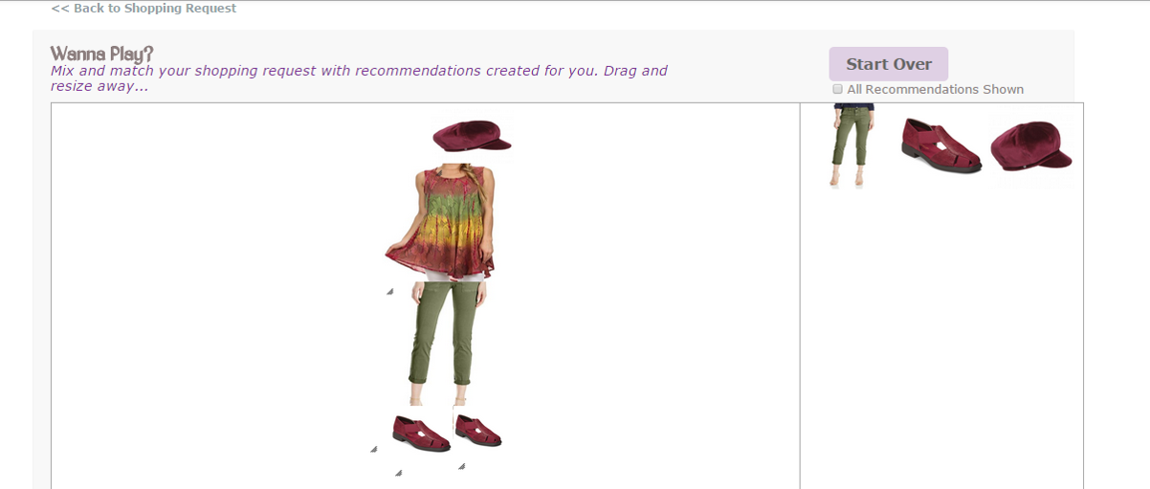The height and width of the screenshot is (489, 1150).
Task: Click blank canvas area left of outfit
Action: click(210, 287)
